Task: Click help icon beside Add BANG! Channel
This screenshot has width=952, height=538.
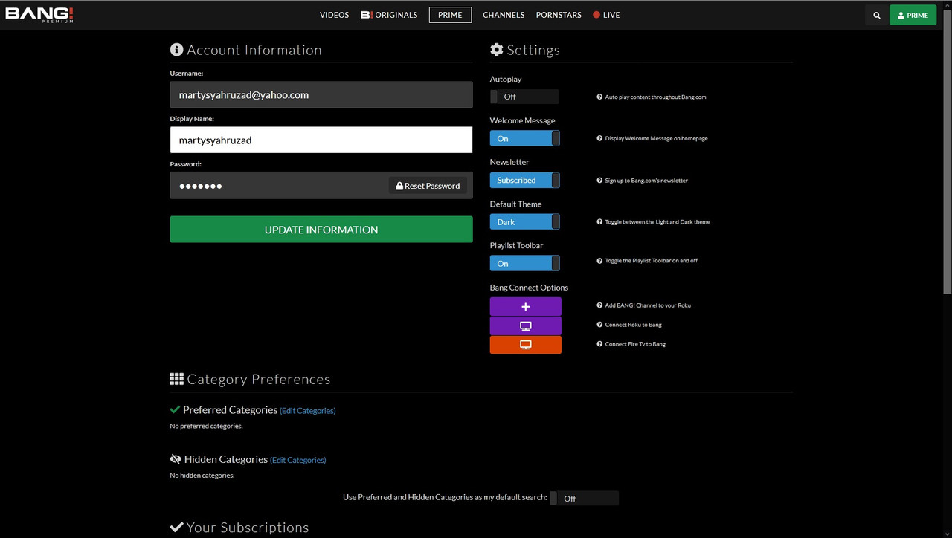Action: point(599,305)
